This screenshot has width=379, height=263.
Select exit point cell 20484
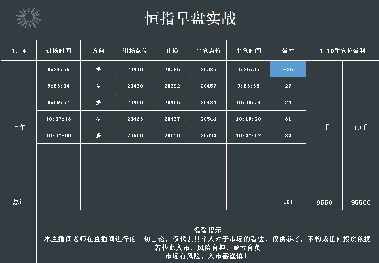point(208,103)
